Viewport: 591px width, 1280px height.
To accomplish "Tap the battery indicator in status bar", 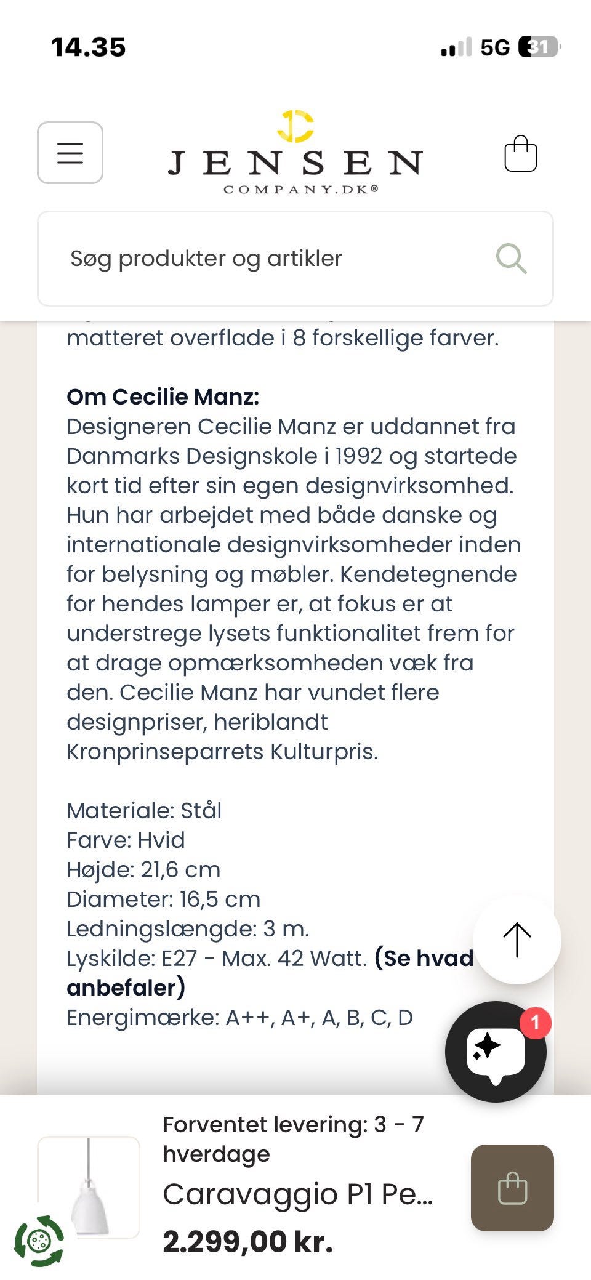I will [539, 47].
